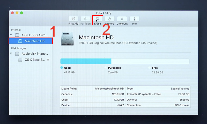Click the Used 47.12 GB table cell
The image size is (207, 124).
point(119,100)
